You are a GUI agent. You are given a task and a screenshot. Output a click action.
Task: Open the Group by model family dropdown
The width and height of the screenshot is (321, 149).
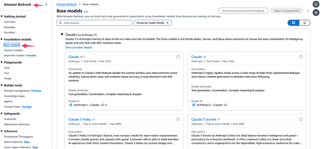(x=153, y=23)
